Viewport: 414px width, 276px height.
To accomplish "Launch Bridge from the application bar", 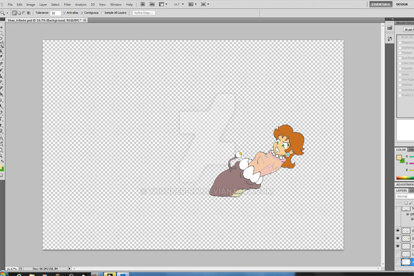I will [143, 4].
